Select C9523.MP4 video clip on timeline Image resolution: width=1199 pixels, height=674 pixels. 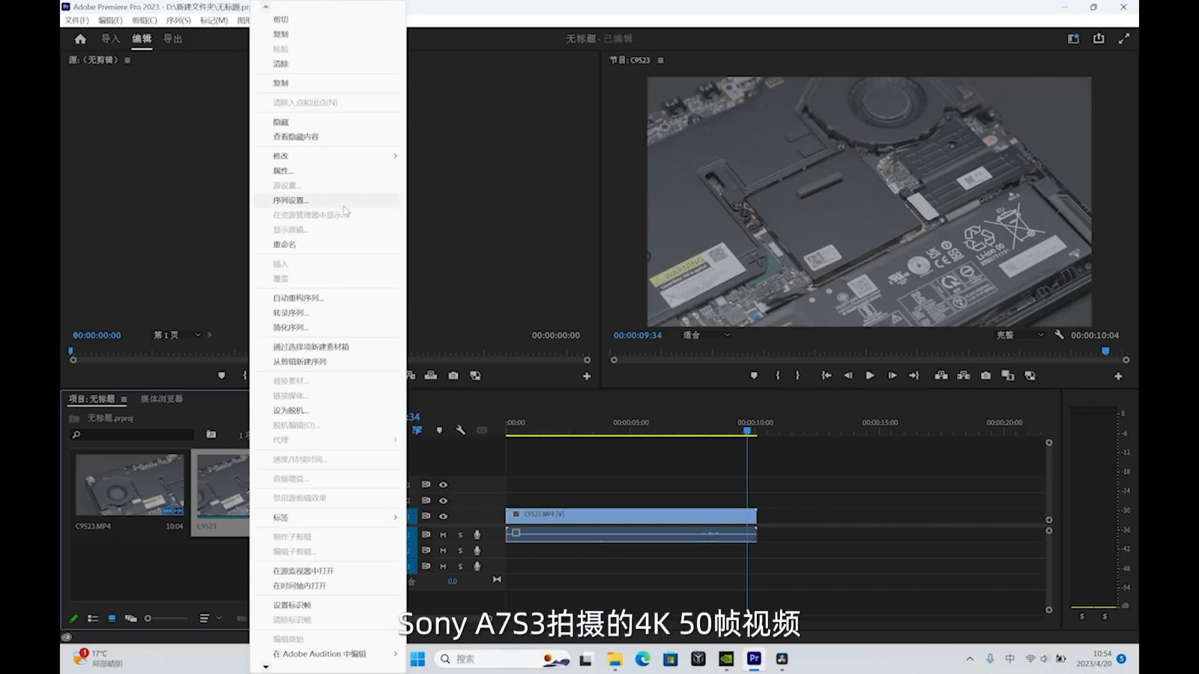[631, 515]
